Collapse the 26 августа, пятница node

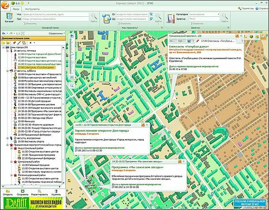click(x=8, y=51)
